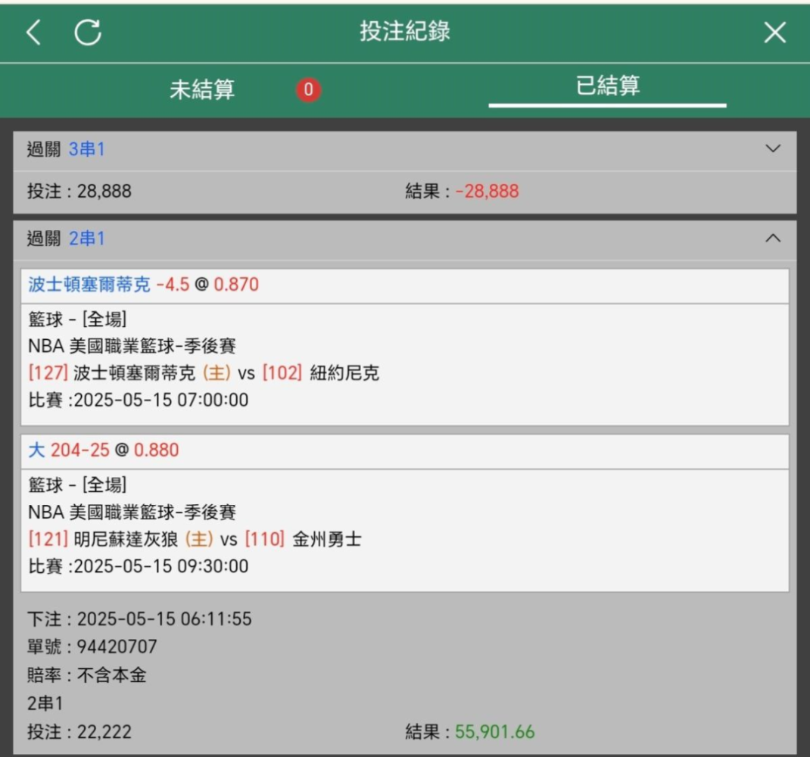Select first pick's 籃球 - [全場] line

click(x=77, y=319)
